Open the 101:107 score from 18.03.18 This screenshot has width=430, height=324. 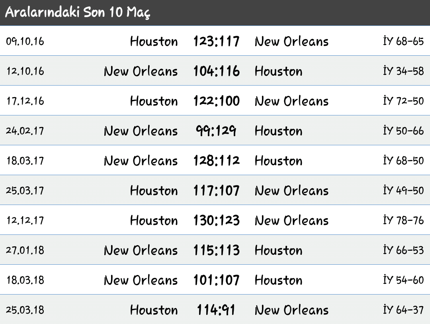pyautogui.click(x=216, y=280)
